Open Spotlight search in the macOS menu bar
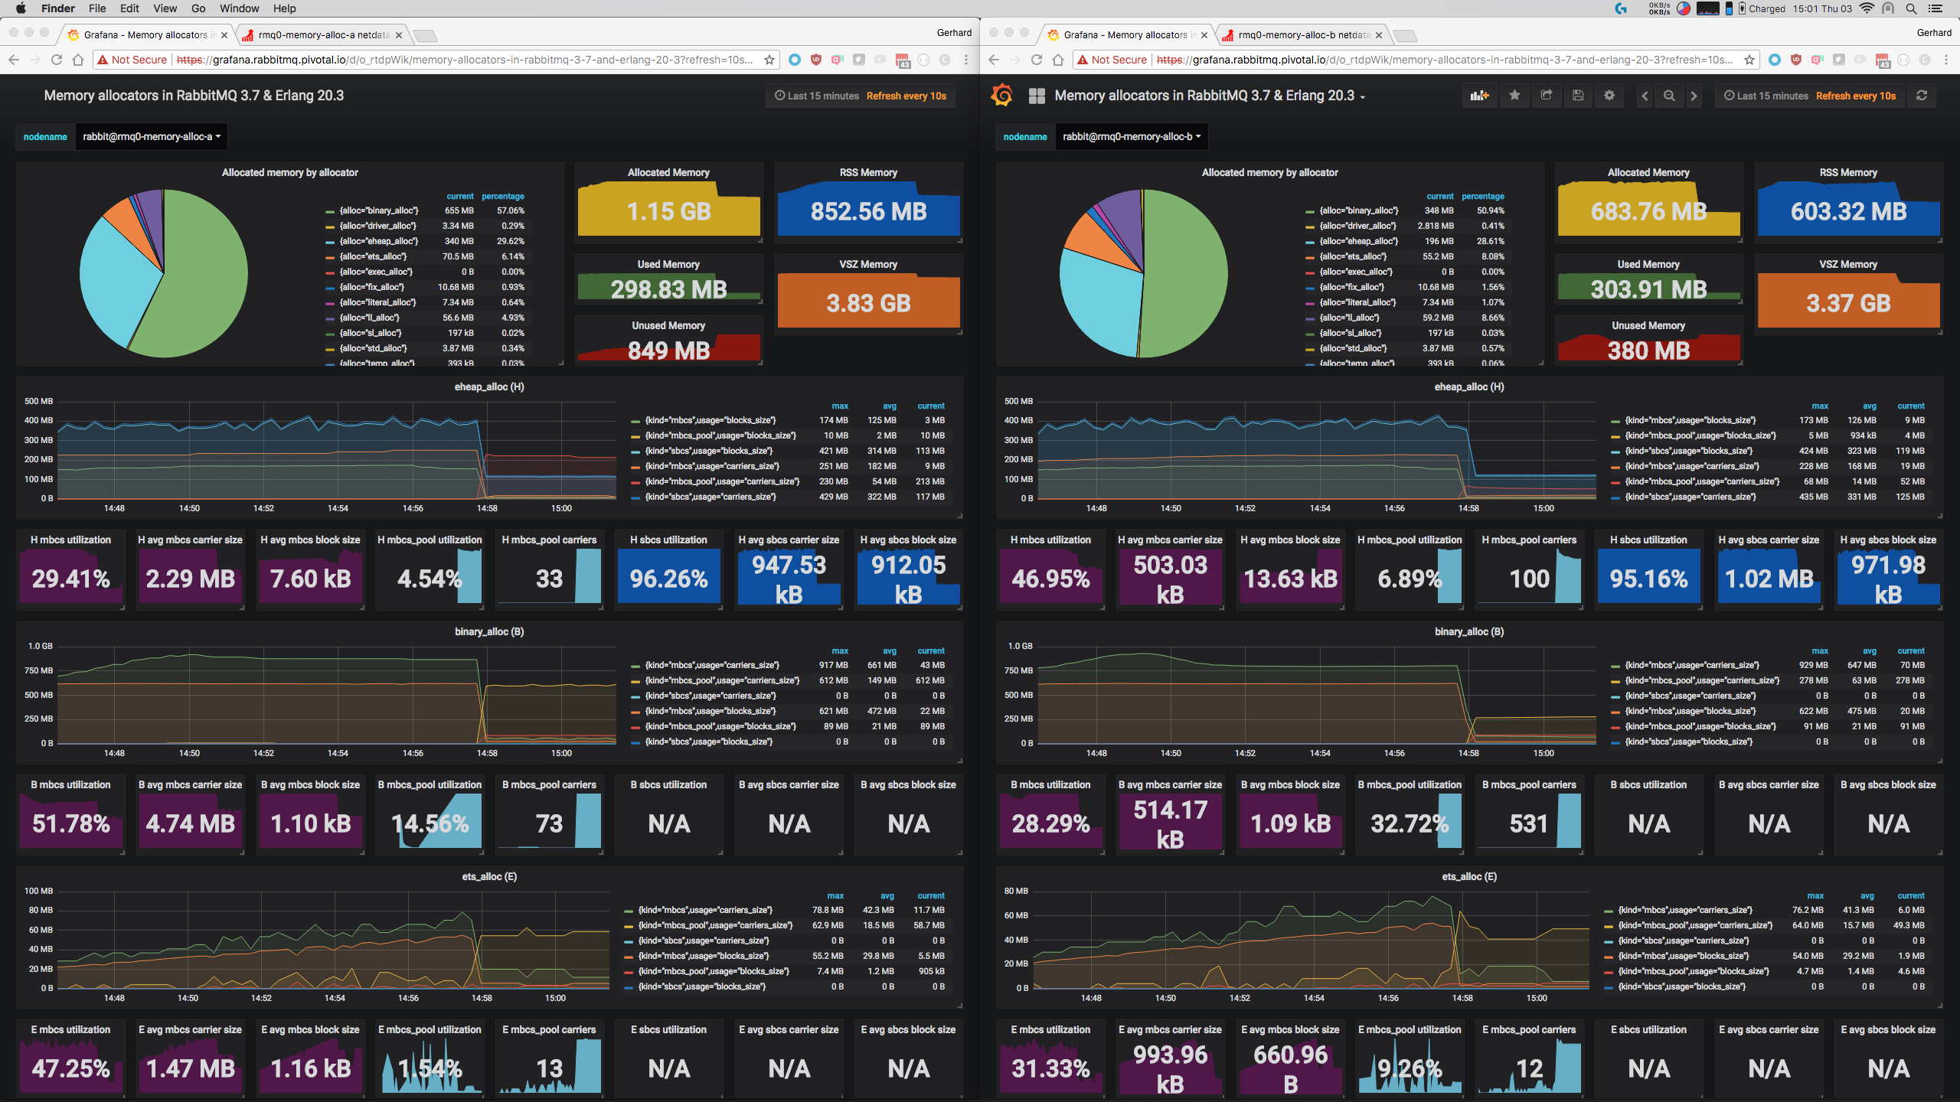The height and width of the screenshot is (1102, 1960). click(1911, 8)
